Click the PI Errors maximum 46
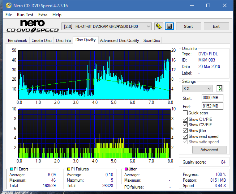The image size is (236, 194). pos(53,180)
